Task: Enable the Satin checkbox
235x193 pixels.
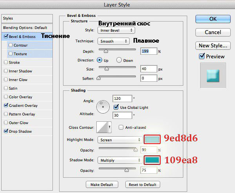Action: coord(6,88)
